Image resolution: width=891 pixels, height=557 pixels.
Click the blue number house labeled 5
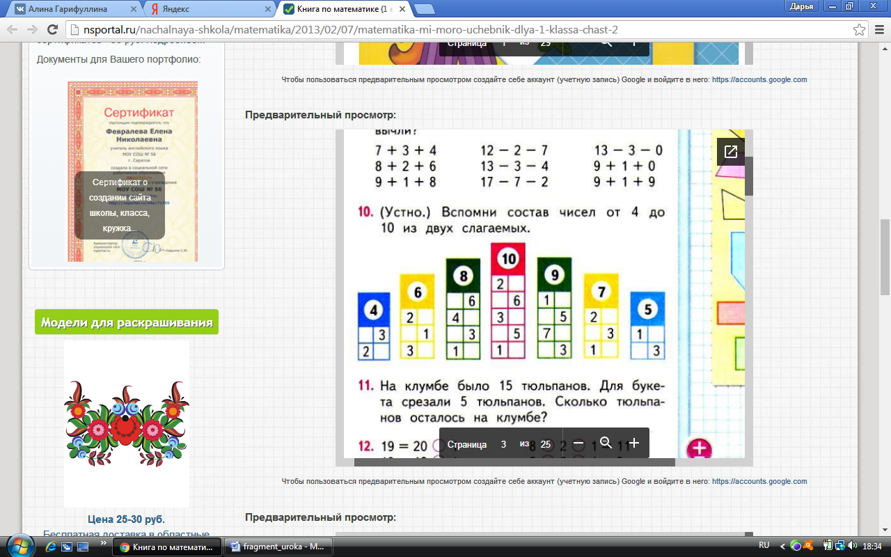pos(647,325)
